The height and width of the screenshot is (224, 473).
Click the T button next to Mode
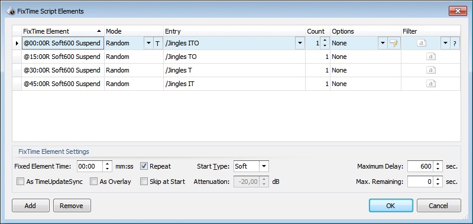coord(157,43)
